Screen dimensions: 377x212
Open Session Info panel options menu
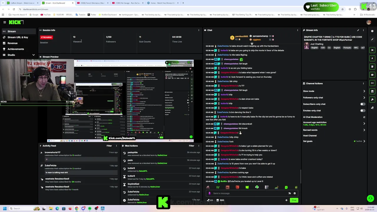click(x=199, y=30)
